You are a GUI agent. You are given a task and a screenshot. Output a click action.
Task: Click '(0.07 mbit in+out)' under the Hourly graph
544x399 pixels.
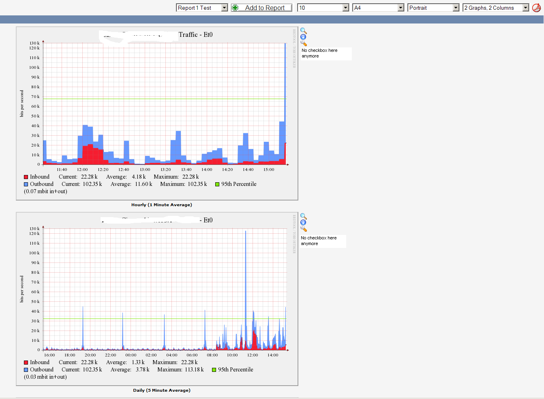click(x=45, y=192)
